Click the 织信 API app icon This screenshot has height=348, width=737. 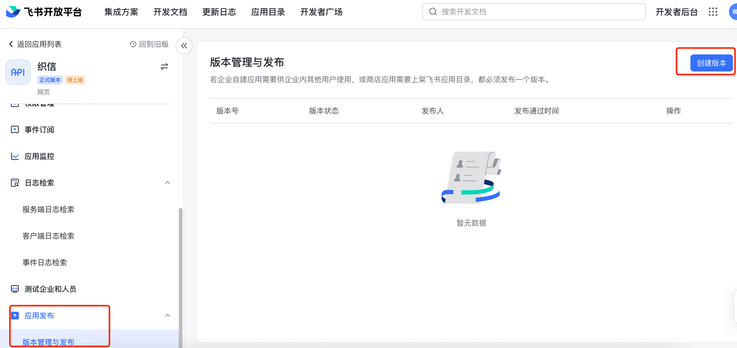tap(18, 72)
